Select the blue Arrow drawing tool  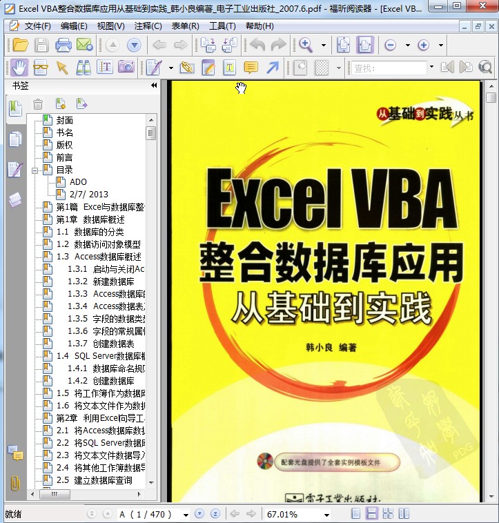(x=273, y=68)
